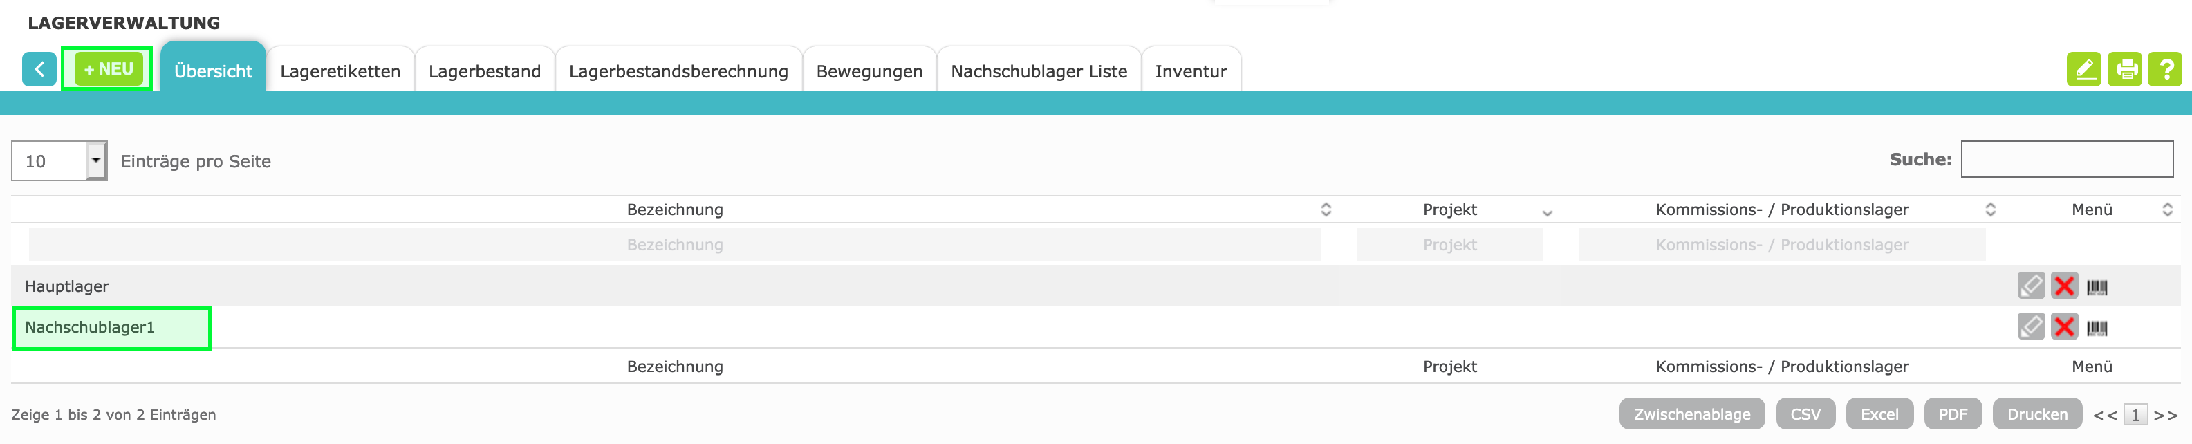This screenshot has height=444, width=2192.
Task: Open the barcode icon for Hauptlager
Action: point(2097,288)
